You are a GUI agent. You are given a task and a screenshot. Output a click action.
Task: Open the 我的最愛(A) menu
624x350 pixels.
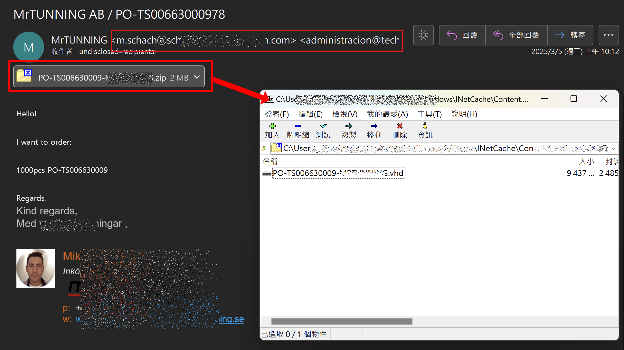coord(387,114)
